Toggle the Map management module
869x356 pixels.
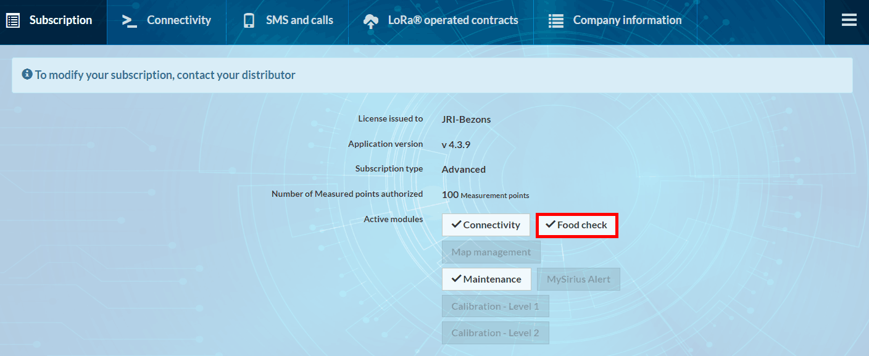[x=491, y=252]
